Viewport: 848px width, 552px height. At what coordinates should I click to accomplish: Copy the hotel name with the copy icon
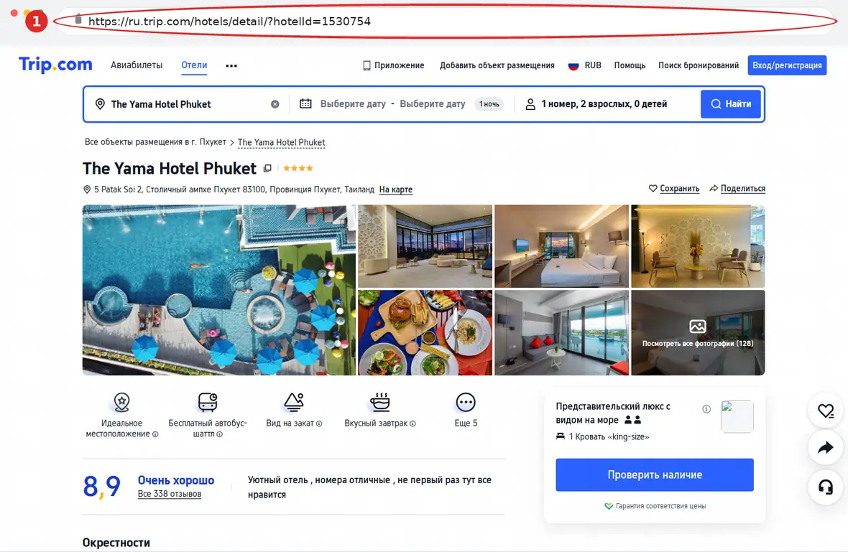point(267,169)
